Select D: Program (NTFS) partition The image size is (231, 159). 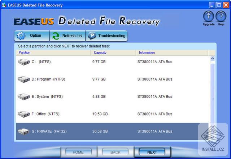click(x=112, y=79)
